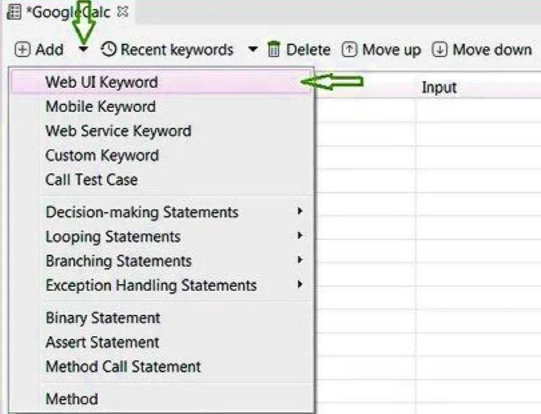Choose Web UI Keyword menu item
This screenshot has width=541, height=414.
(x=102, y=82)
